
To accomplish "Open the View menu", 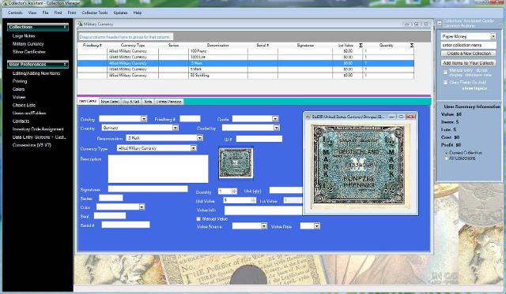I will click(32, 13).
